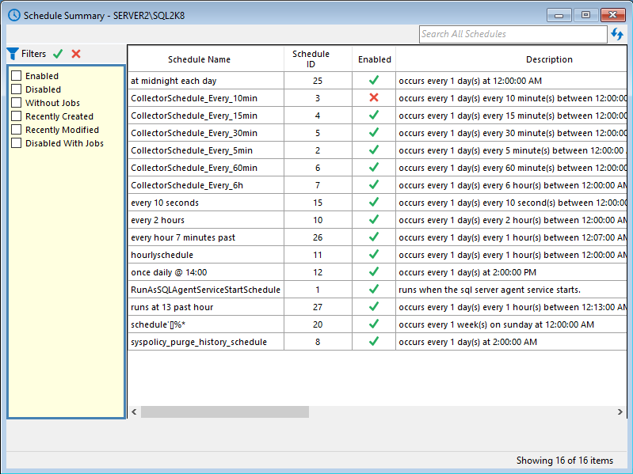Sort by the Schedule ID column header
The height and width of the screenshot is (474, 633).
(x=318, y=59)
